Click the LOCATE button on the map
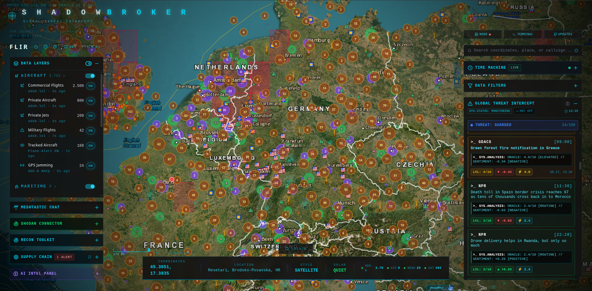The width and height of the screenshot is (592, 291). (x=296, y=249)
